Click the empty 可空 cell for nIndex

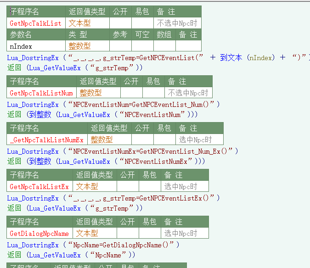(142, 46)
